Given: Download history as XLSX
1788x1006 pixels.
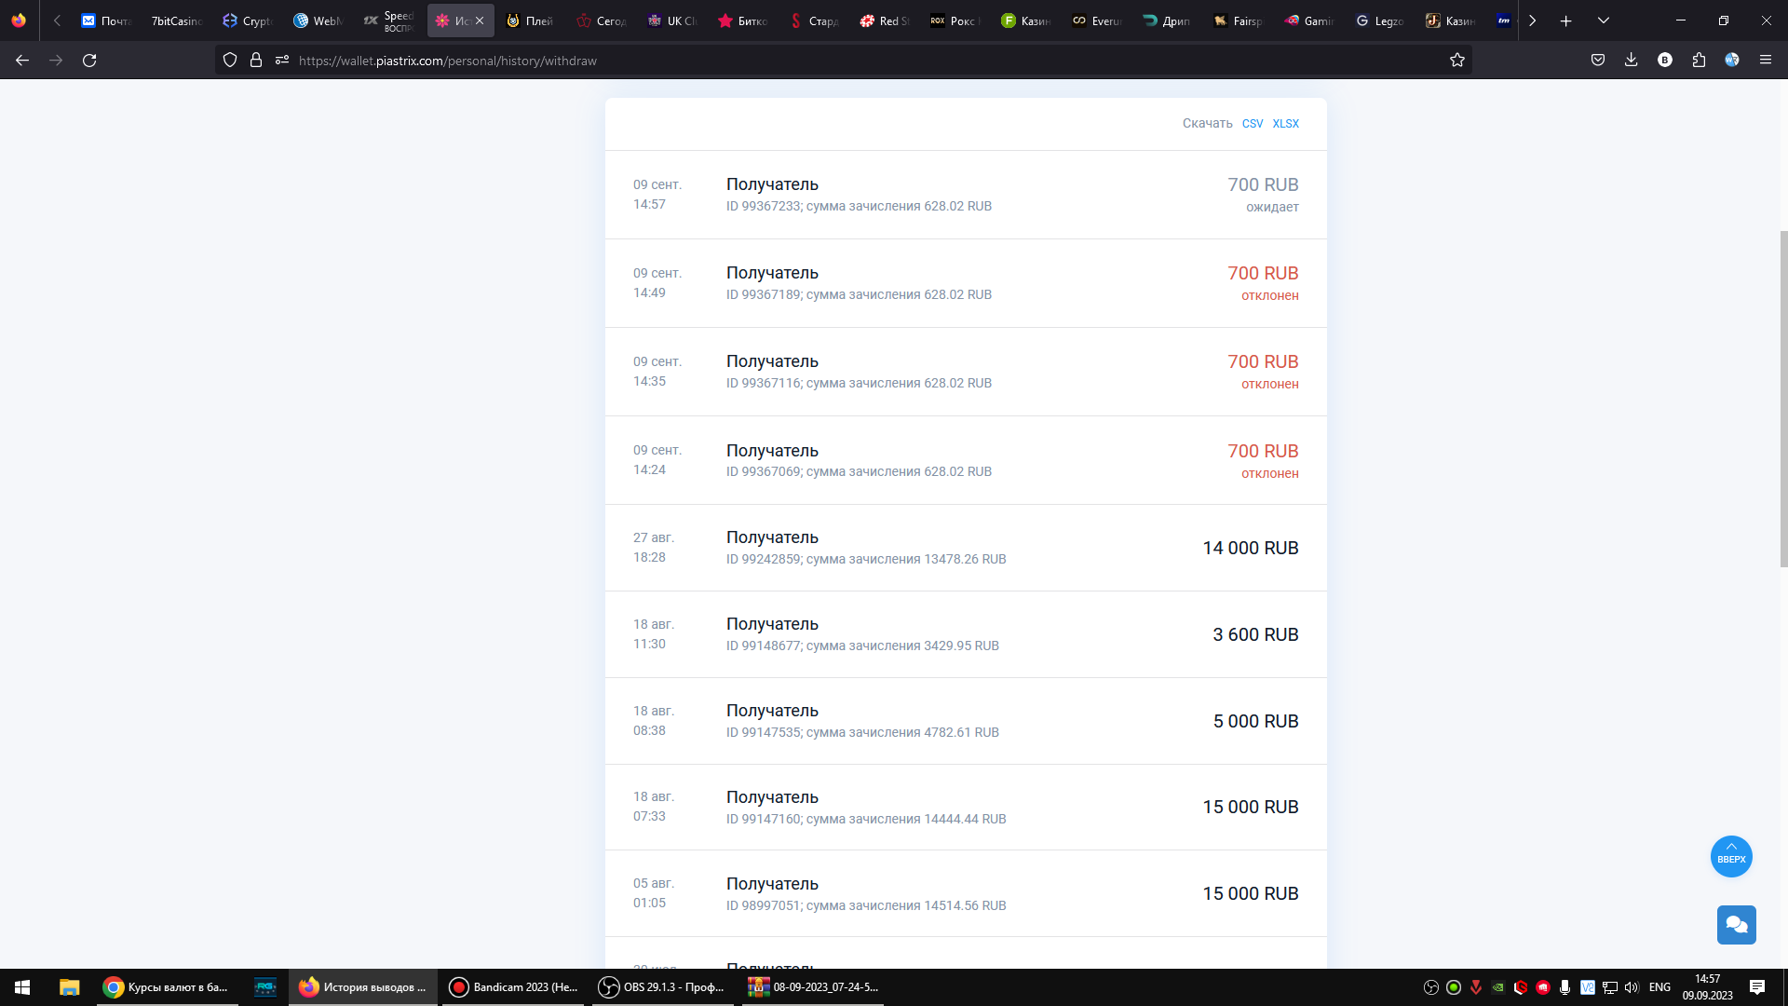Looking at the screenshot, I should pyautogui.click(x=1285, y=124).
